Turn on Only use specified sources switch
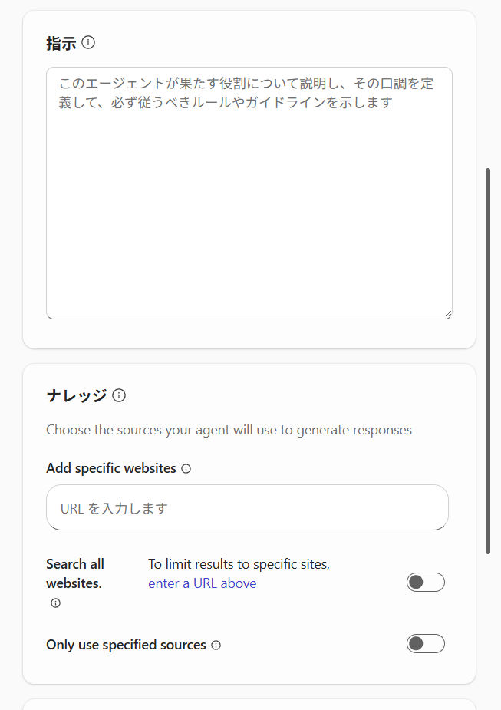Screen dimensions: 501x710 425,644
